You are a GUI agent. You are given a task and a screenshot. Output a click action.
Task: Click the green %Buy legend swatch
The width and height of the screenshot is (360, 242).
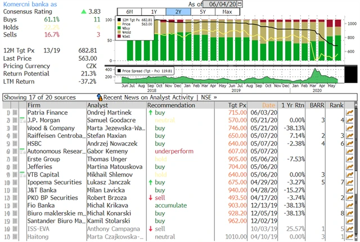(119, 29)
